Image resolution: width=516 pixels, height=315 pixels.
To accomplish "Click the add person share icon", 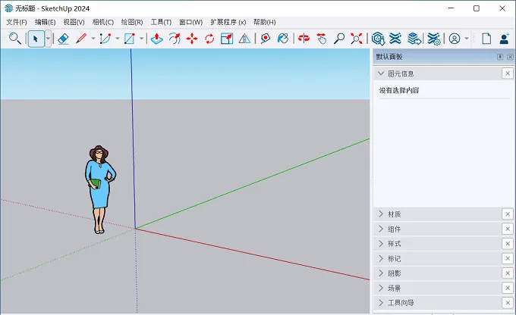I will [x=504, y=39].
